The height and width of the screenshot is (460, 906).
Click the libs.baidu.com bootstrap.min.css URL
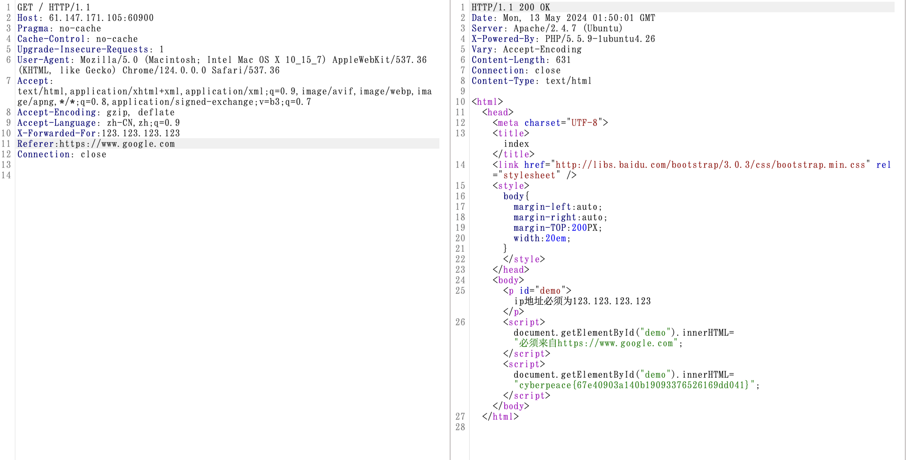coord(710,165)
